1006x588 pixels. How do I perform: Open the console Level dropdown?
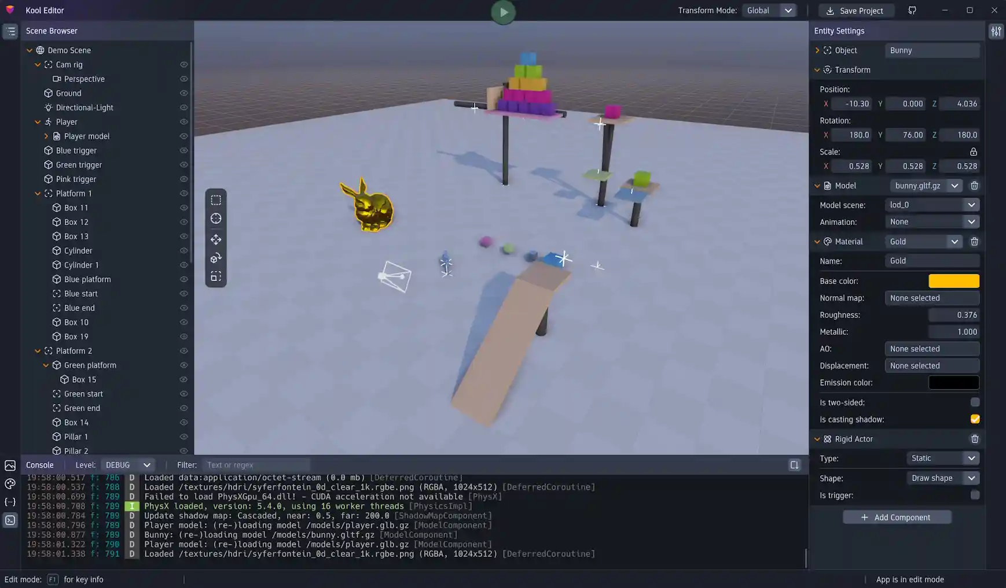pyautogui.click(x=127, y=465)
